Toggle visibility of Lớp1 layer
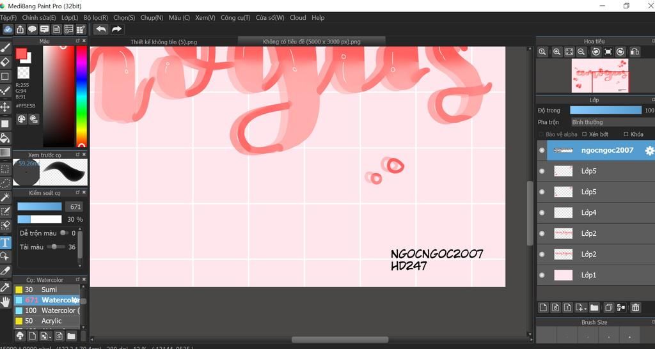 542,275
